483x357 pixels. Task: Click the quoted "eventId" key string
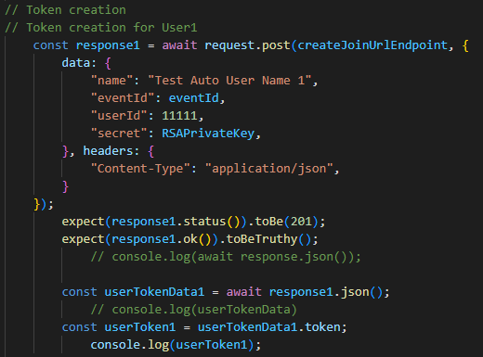click(x=123, y=98)
